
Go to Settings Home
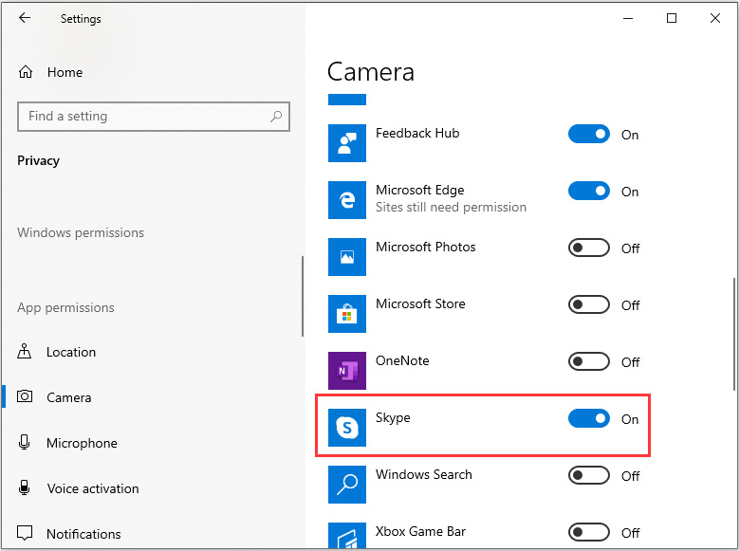tap(65, 72)
